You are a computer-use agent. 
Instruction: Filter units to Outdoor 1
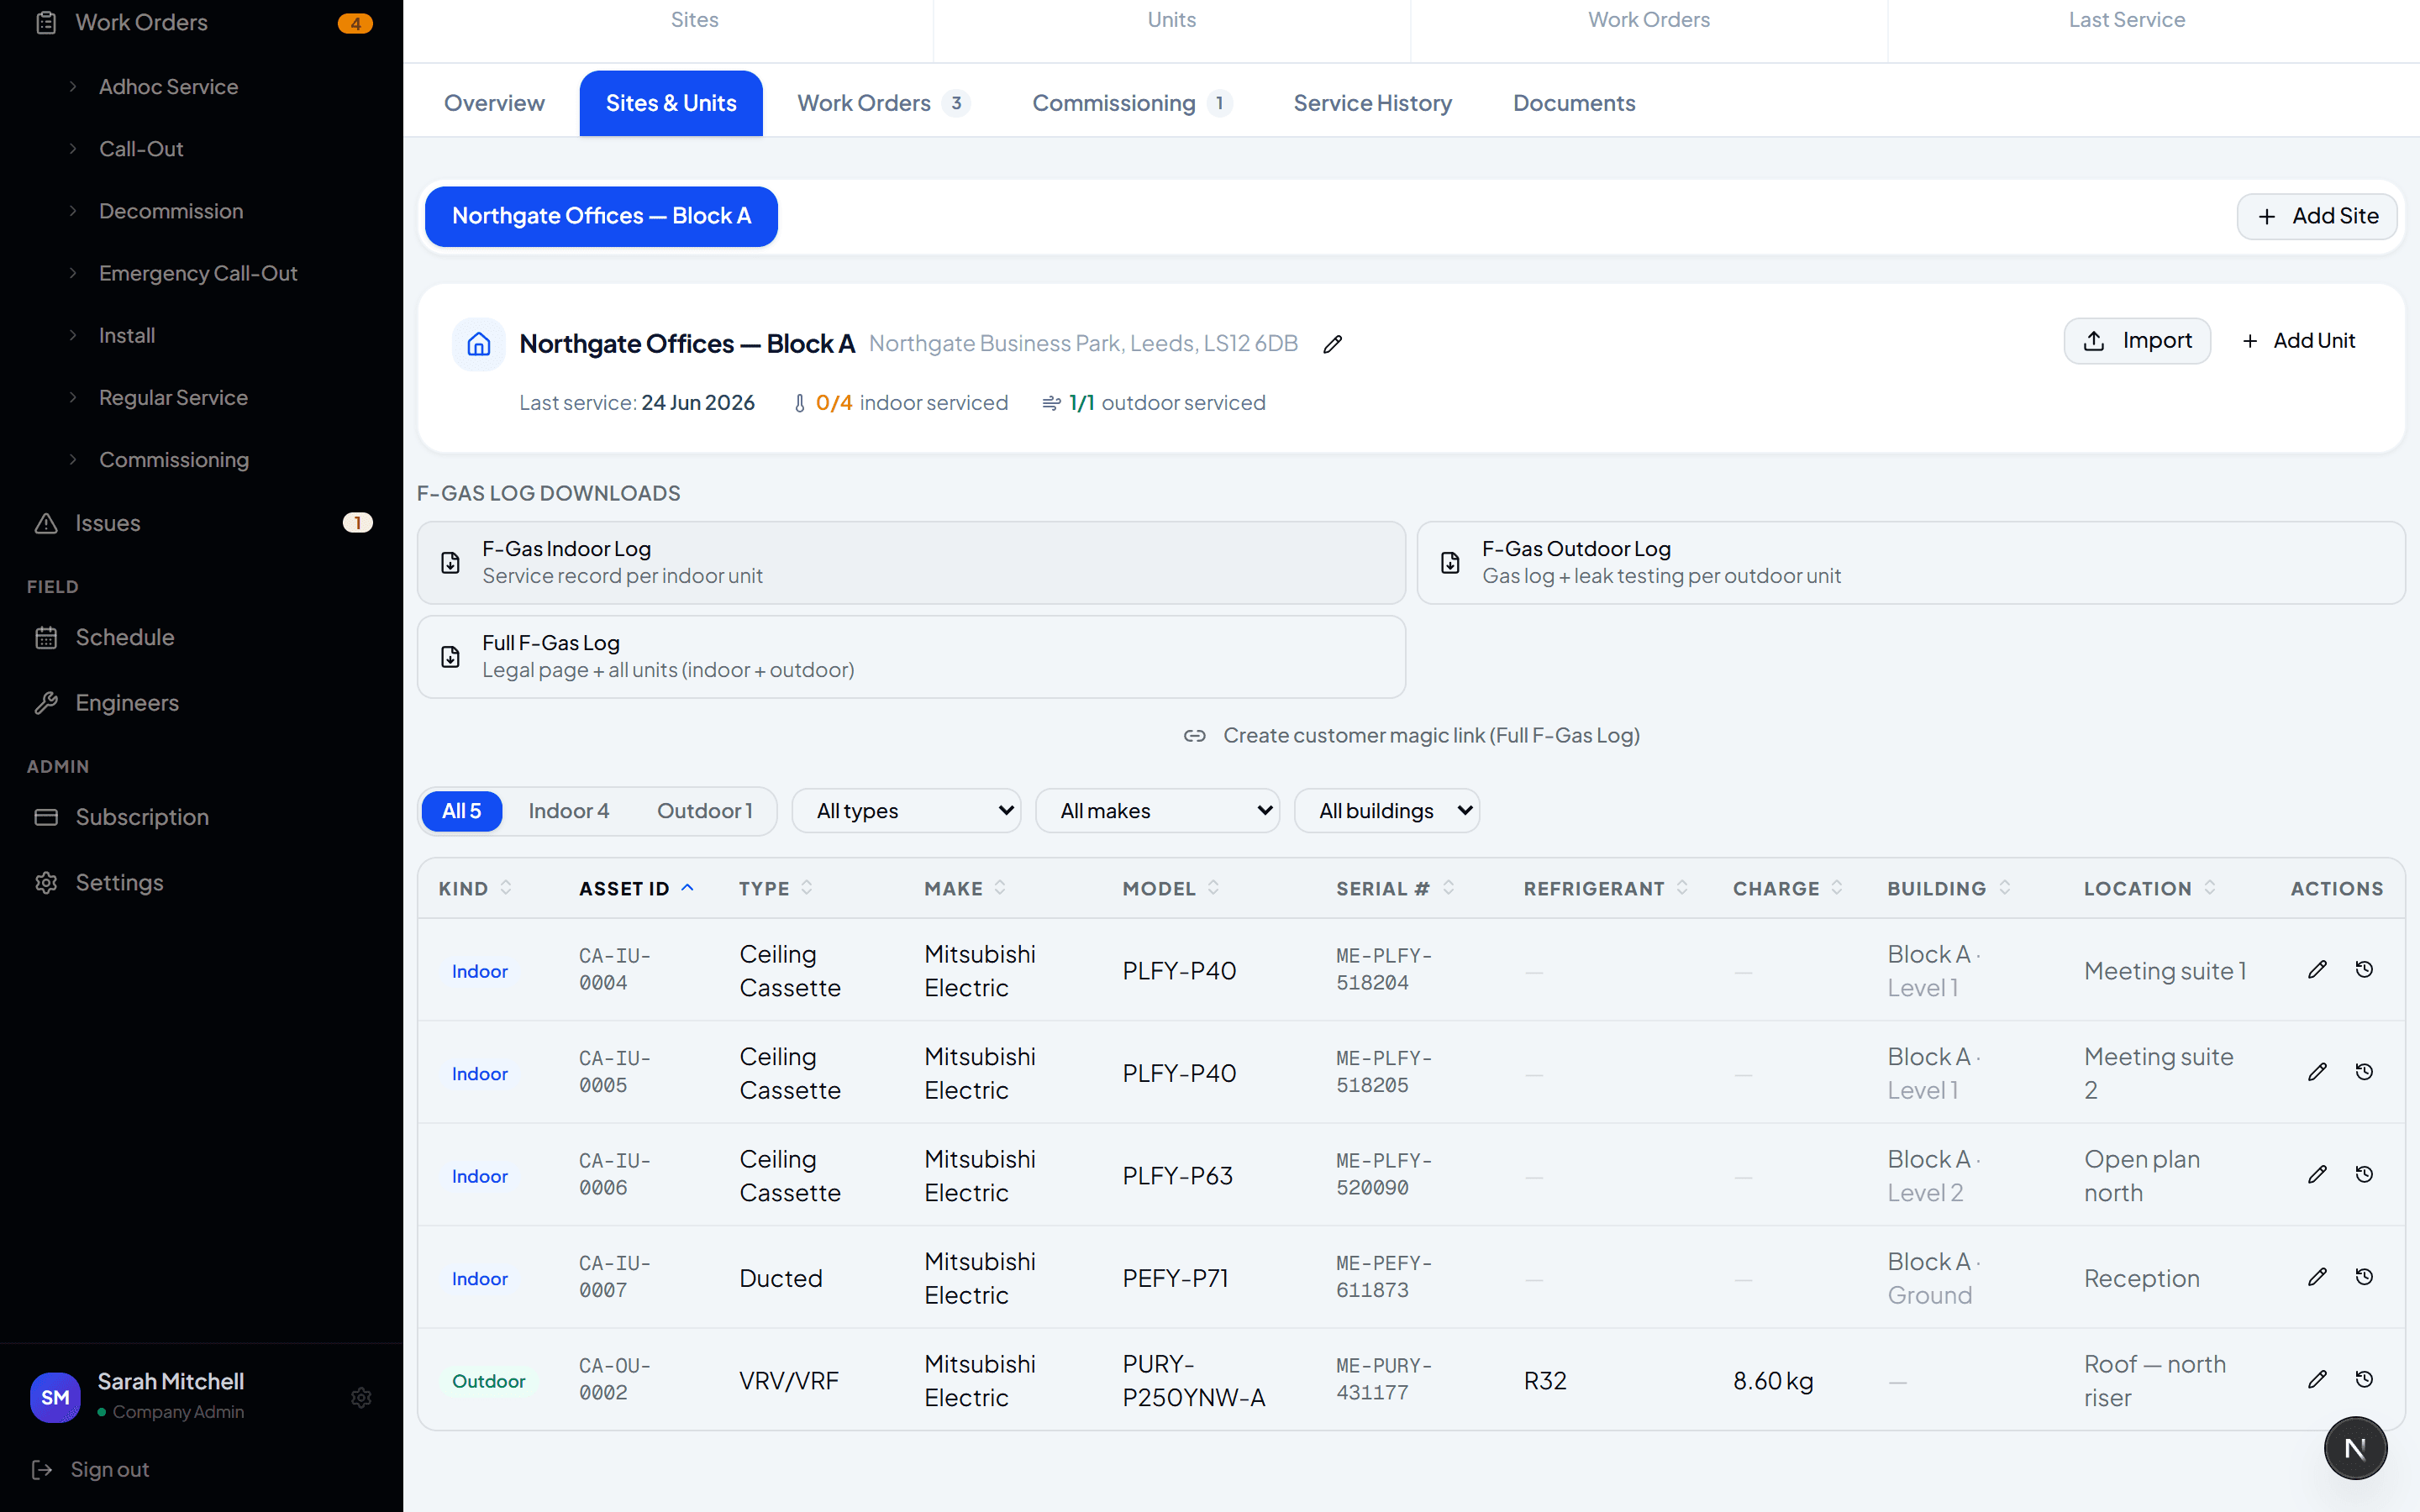tap(704, 811)
